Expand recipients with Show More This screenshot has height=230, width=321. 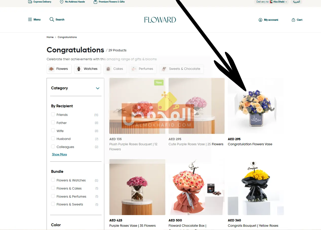[59, 154]
